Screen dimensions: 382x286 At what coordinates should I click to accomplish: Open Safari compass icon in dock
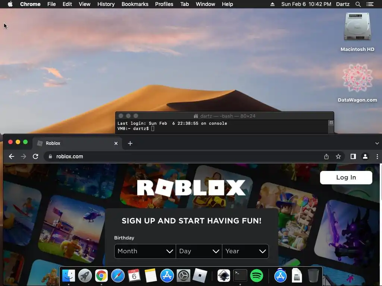click(118, 276)
